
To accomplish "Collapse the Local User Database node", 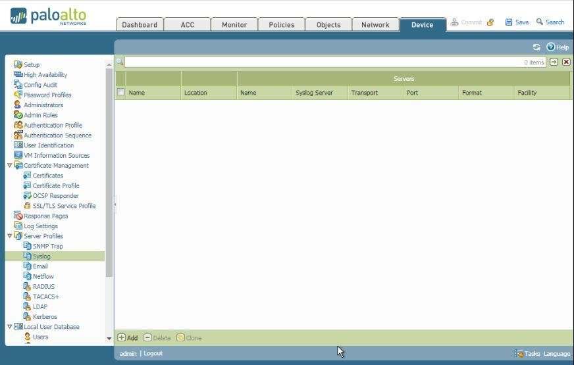I will pos(9,327).
